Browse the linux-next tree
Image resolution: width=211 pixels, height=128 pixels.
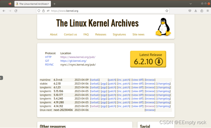(150, 110)
